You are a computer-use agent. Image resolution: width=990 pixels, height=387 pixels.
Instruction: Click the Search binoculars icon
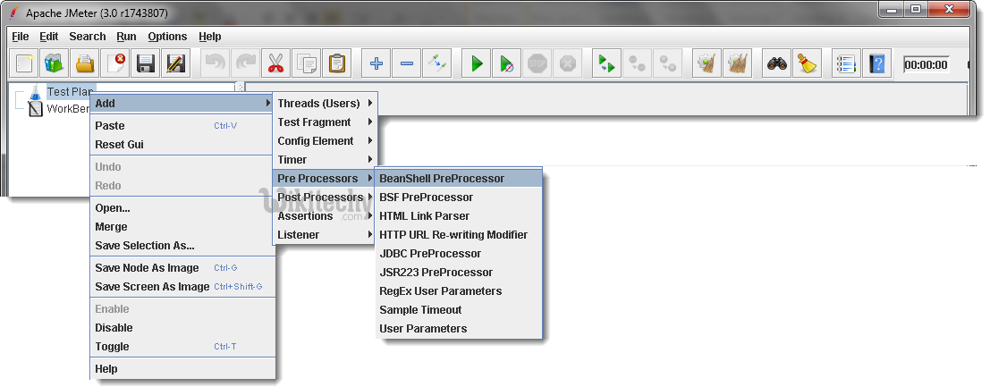click(x=776, y=63)
